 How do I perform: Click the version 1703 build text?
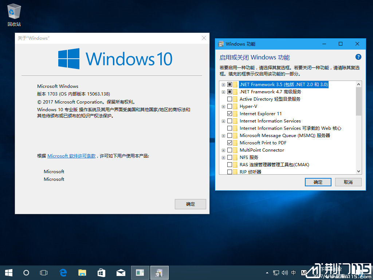[74, 94]
